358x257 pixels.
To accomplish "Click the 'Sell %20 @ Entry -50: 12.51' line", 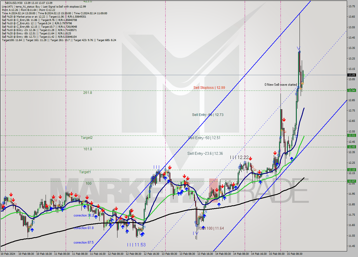I will [x=36, y=33].
